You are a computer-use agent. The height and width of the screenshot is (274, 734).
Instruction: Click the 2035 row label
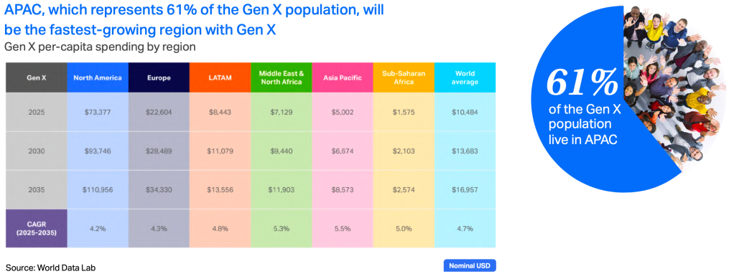[x=36, y=189]
